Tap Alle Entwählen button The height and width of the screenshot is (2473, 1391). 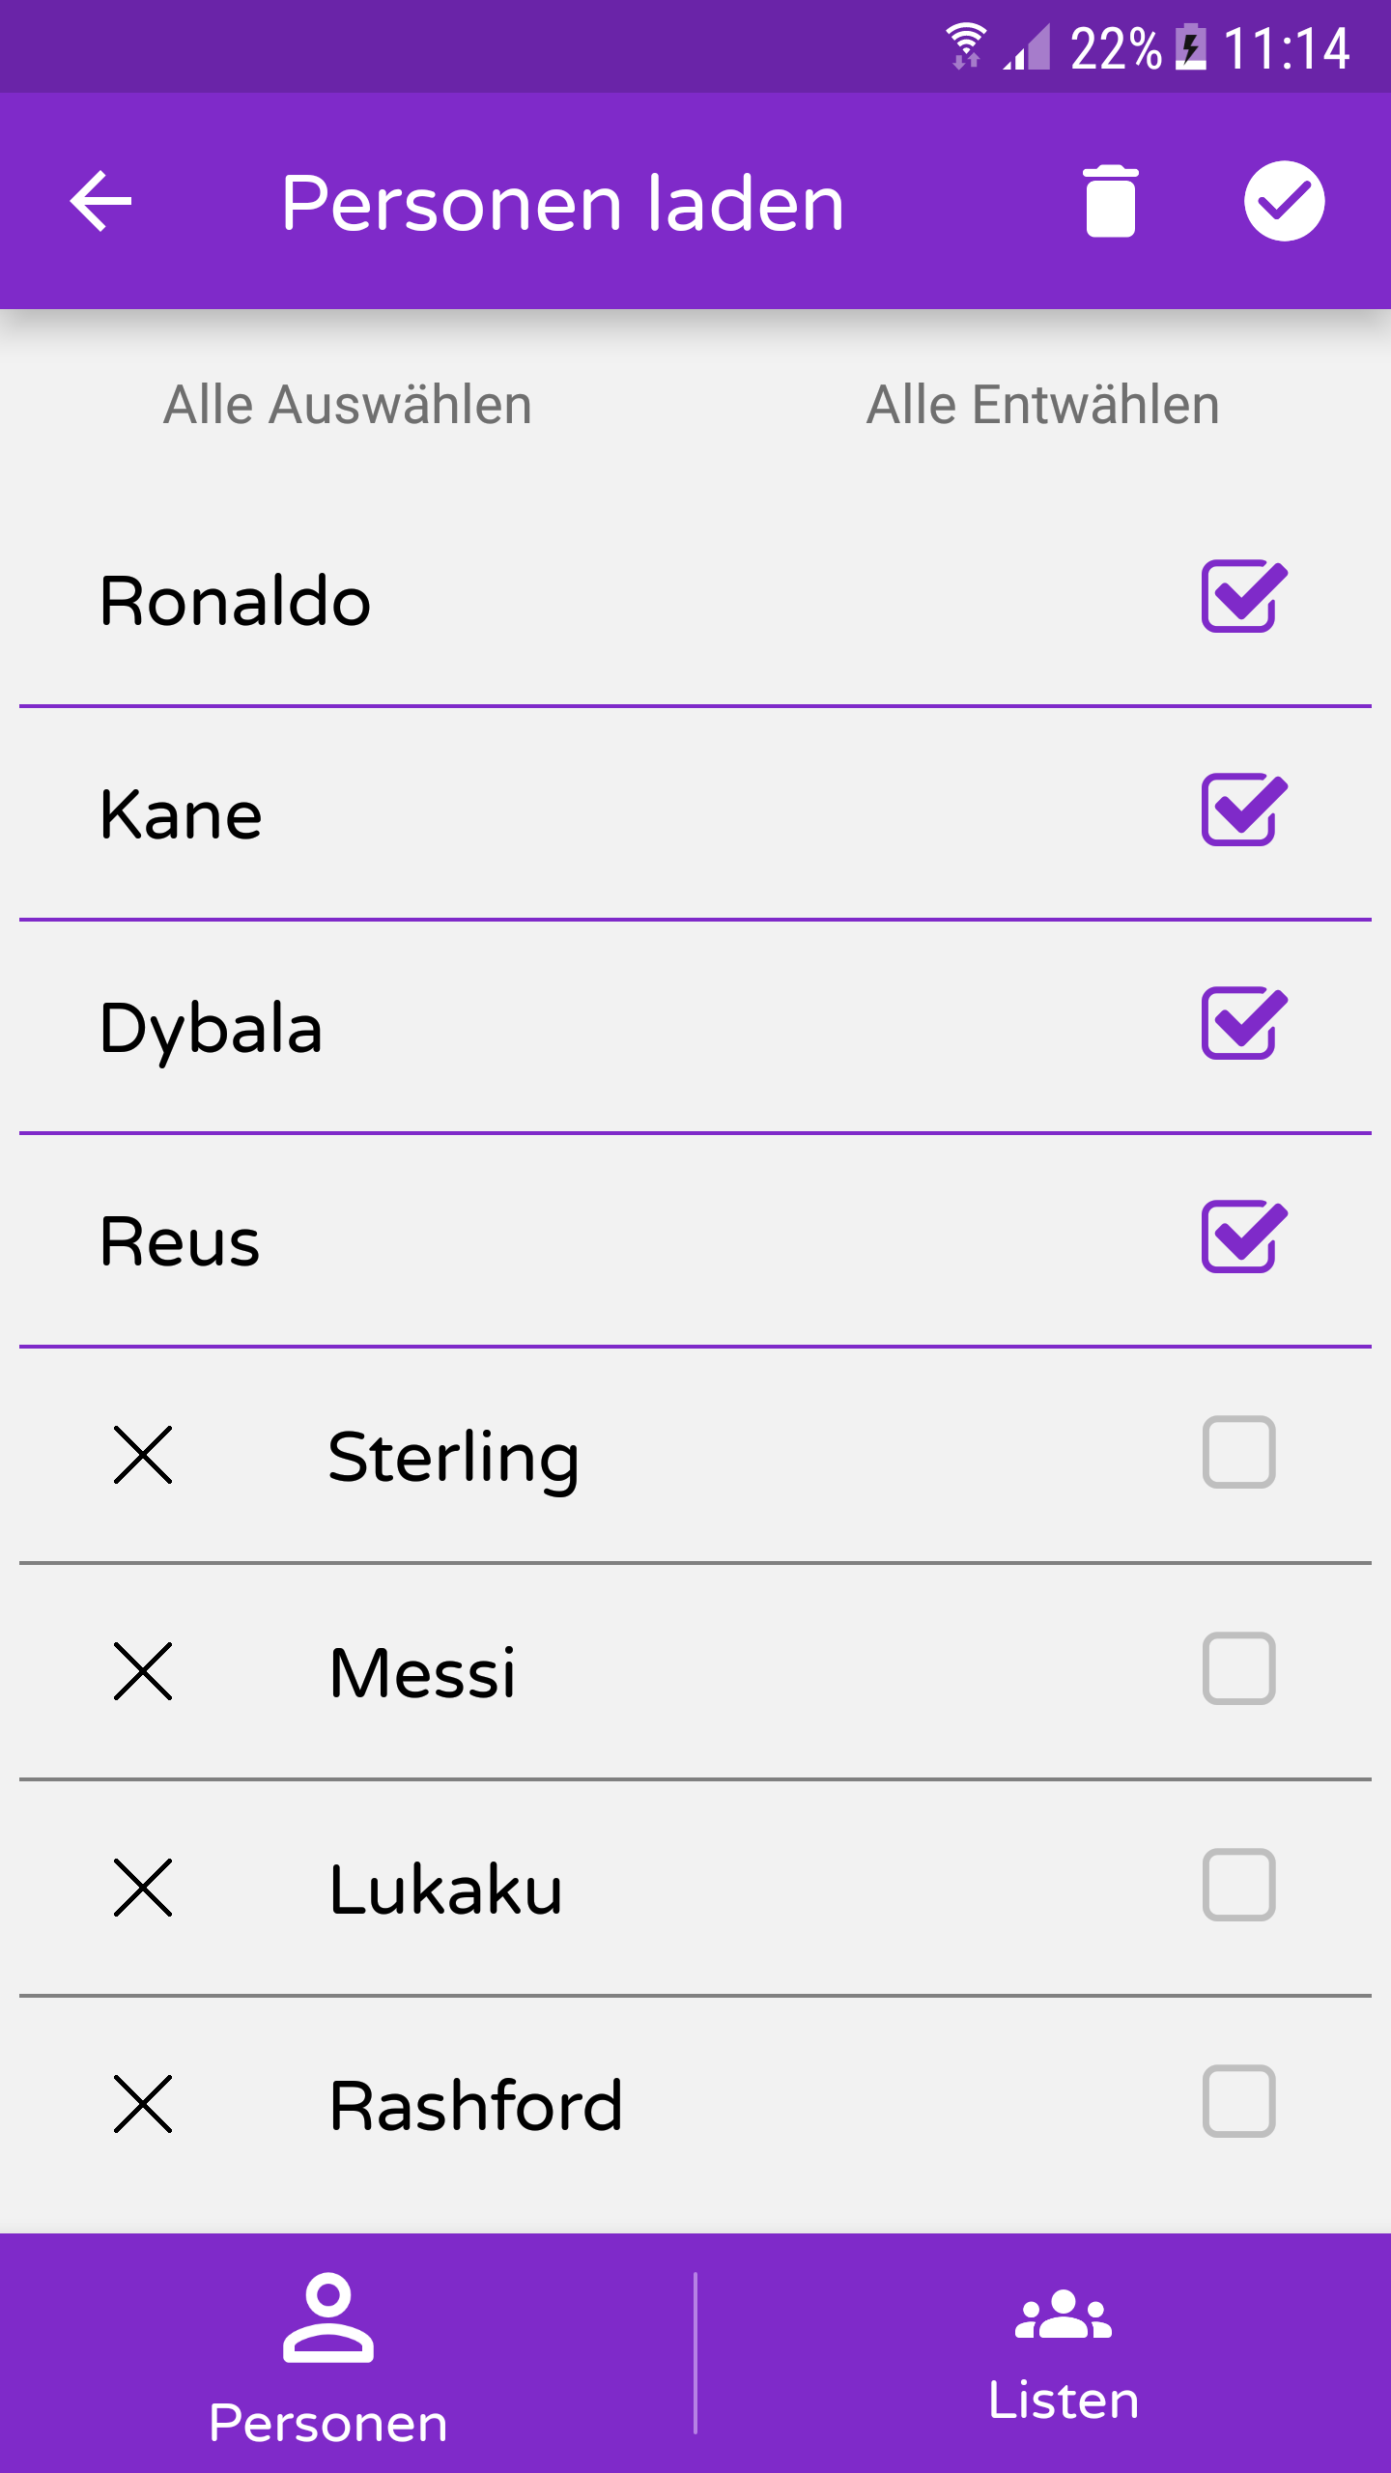[x=1043, y=404]
